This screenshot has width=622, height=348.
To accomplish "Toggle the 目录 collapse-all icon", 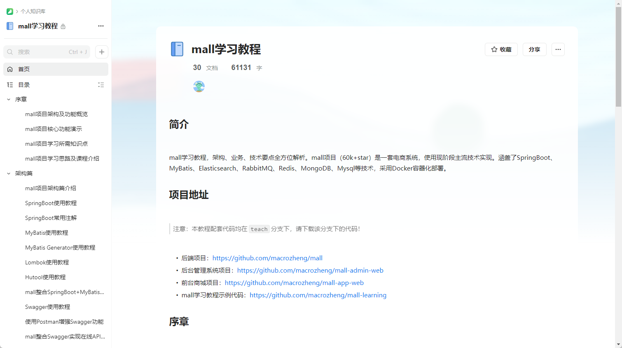I will point(101,85).
